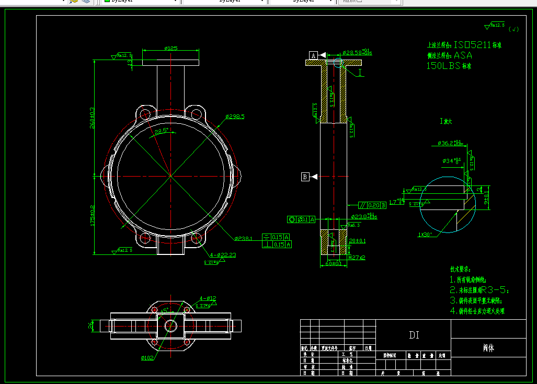Click the 数量 cell in title block
Viewport: 537px width, 384px height.
coord(414,356)
